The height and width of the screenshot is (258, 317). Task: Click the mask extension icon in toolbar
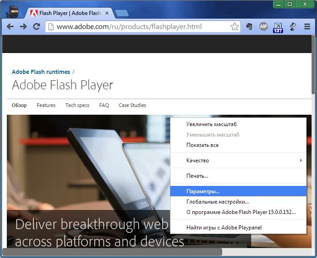[x=249, y=27]
